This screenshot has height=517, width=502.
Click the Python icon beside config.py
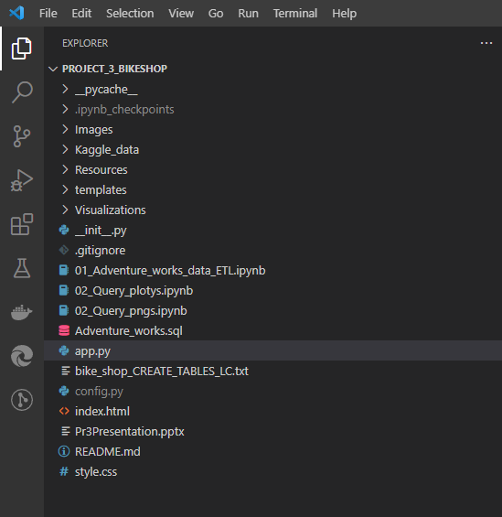pyautogui.click(x=64, y=391)
